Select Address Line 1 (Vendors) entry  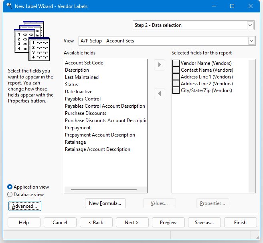tap(207, 77)
